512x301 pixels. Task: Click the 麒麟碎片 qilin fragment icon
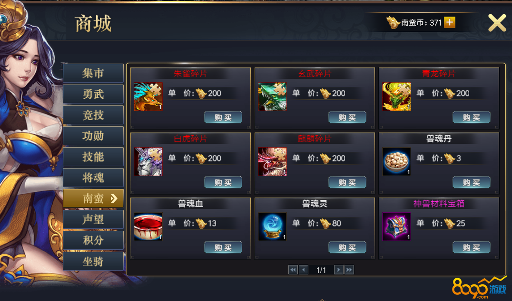[x=272, y=161]
